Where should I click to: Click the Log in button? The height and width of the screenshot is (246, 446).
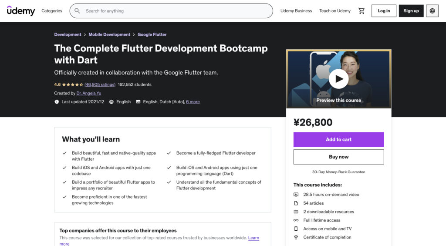[x=384, y=11]
